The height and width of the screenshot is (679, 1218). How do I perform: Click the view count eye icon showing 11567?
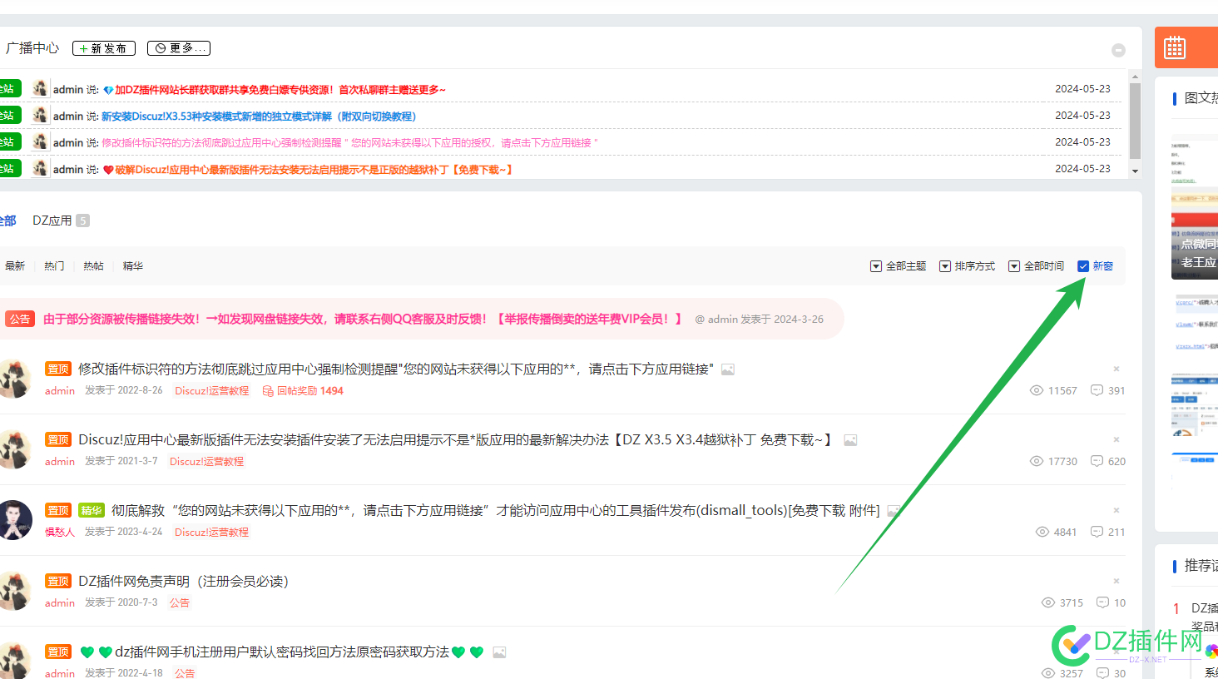1037,390
